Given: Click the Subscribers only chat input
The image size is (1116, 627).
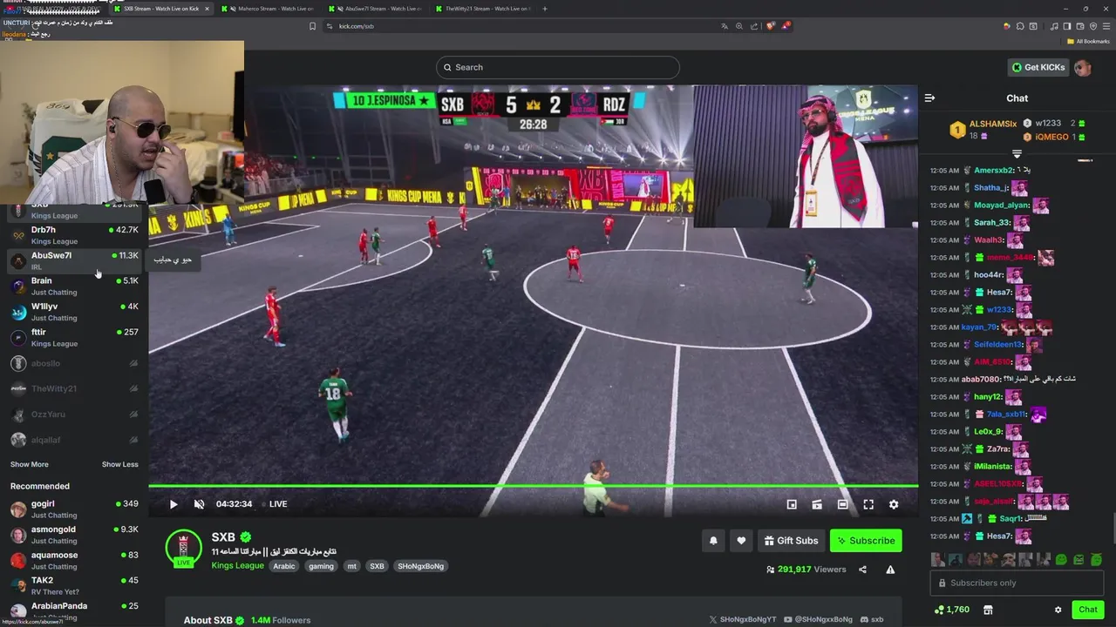Looking at the screenshot, I should point(1017,583).
